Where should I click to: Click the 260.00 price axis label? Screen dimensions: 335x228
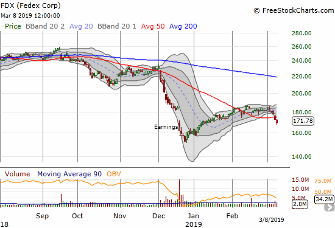click(x=301, y=46)
